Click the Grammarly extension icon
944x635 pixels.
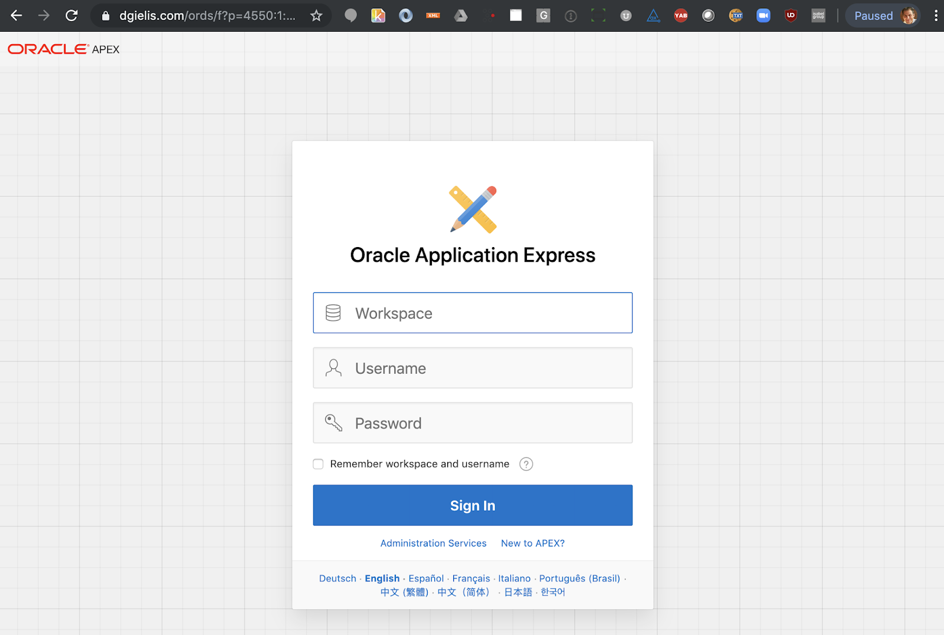[543, 15]
